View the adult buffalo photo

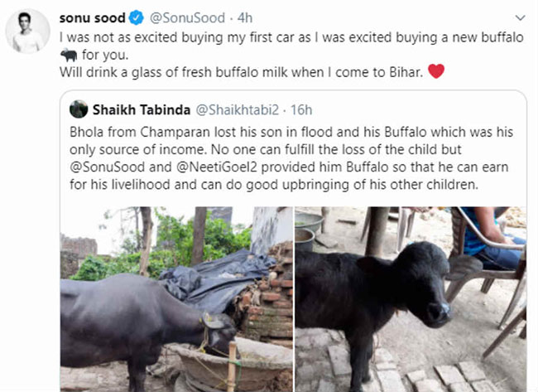coord(176,298)
